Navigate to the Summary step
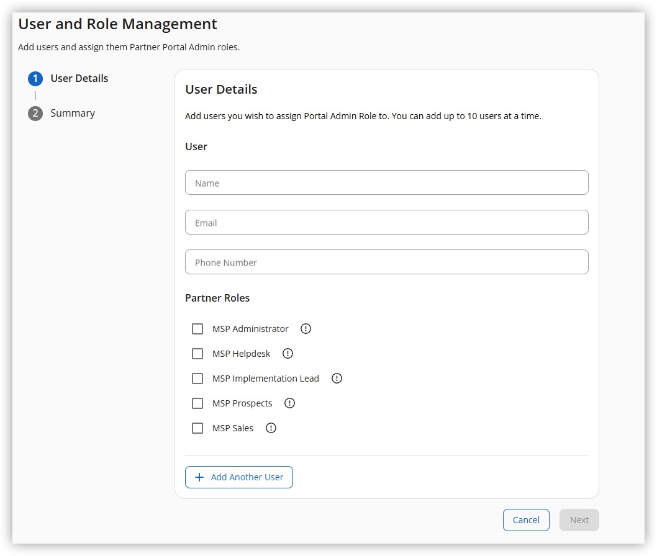The width and height of the screenshot is (657, 556). pos(73,113)
